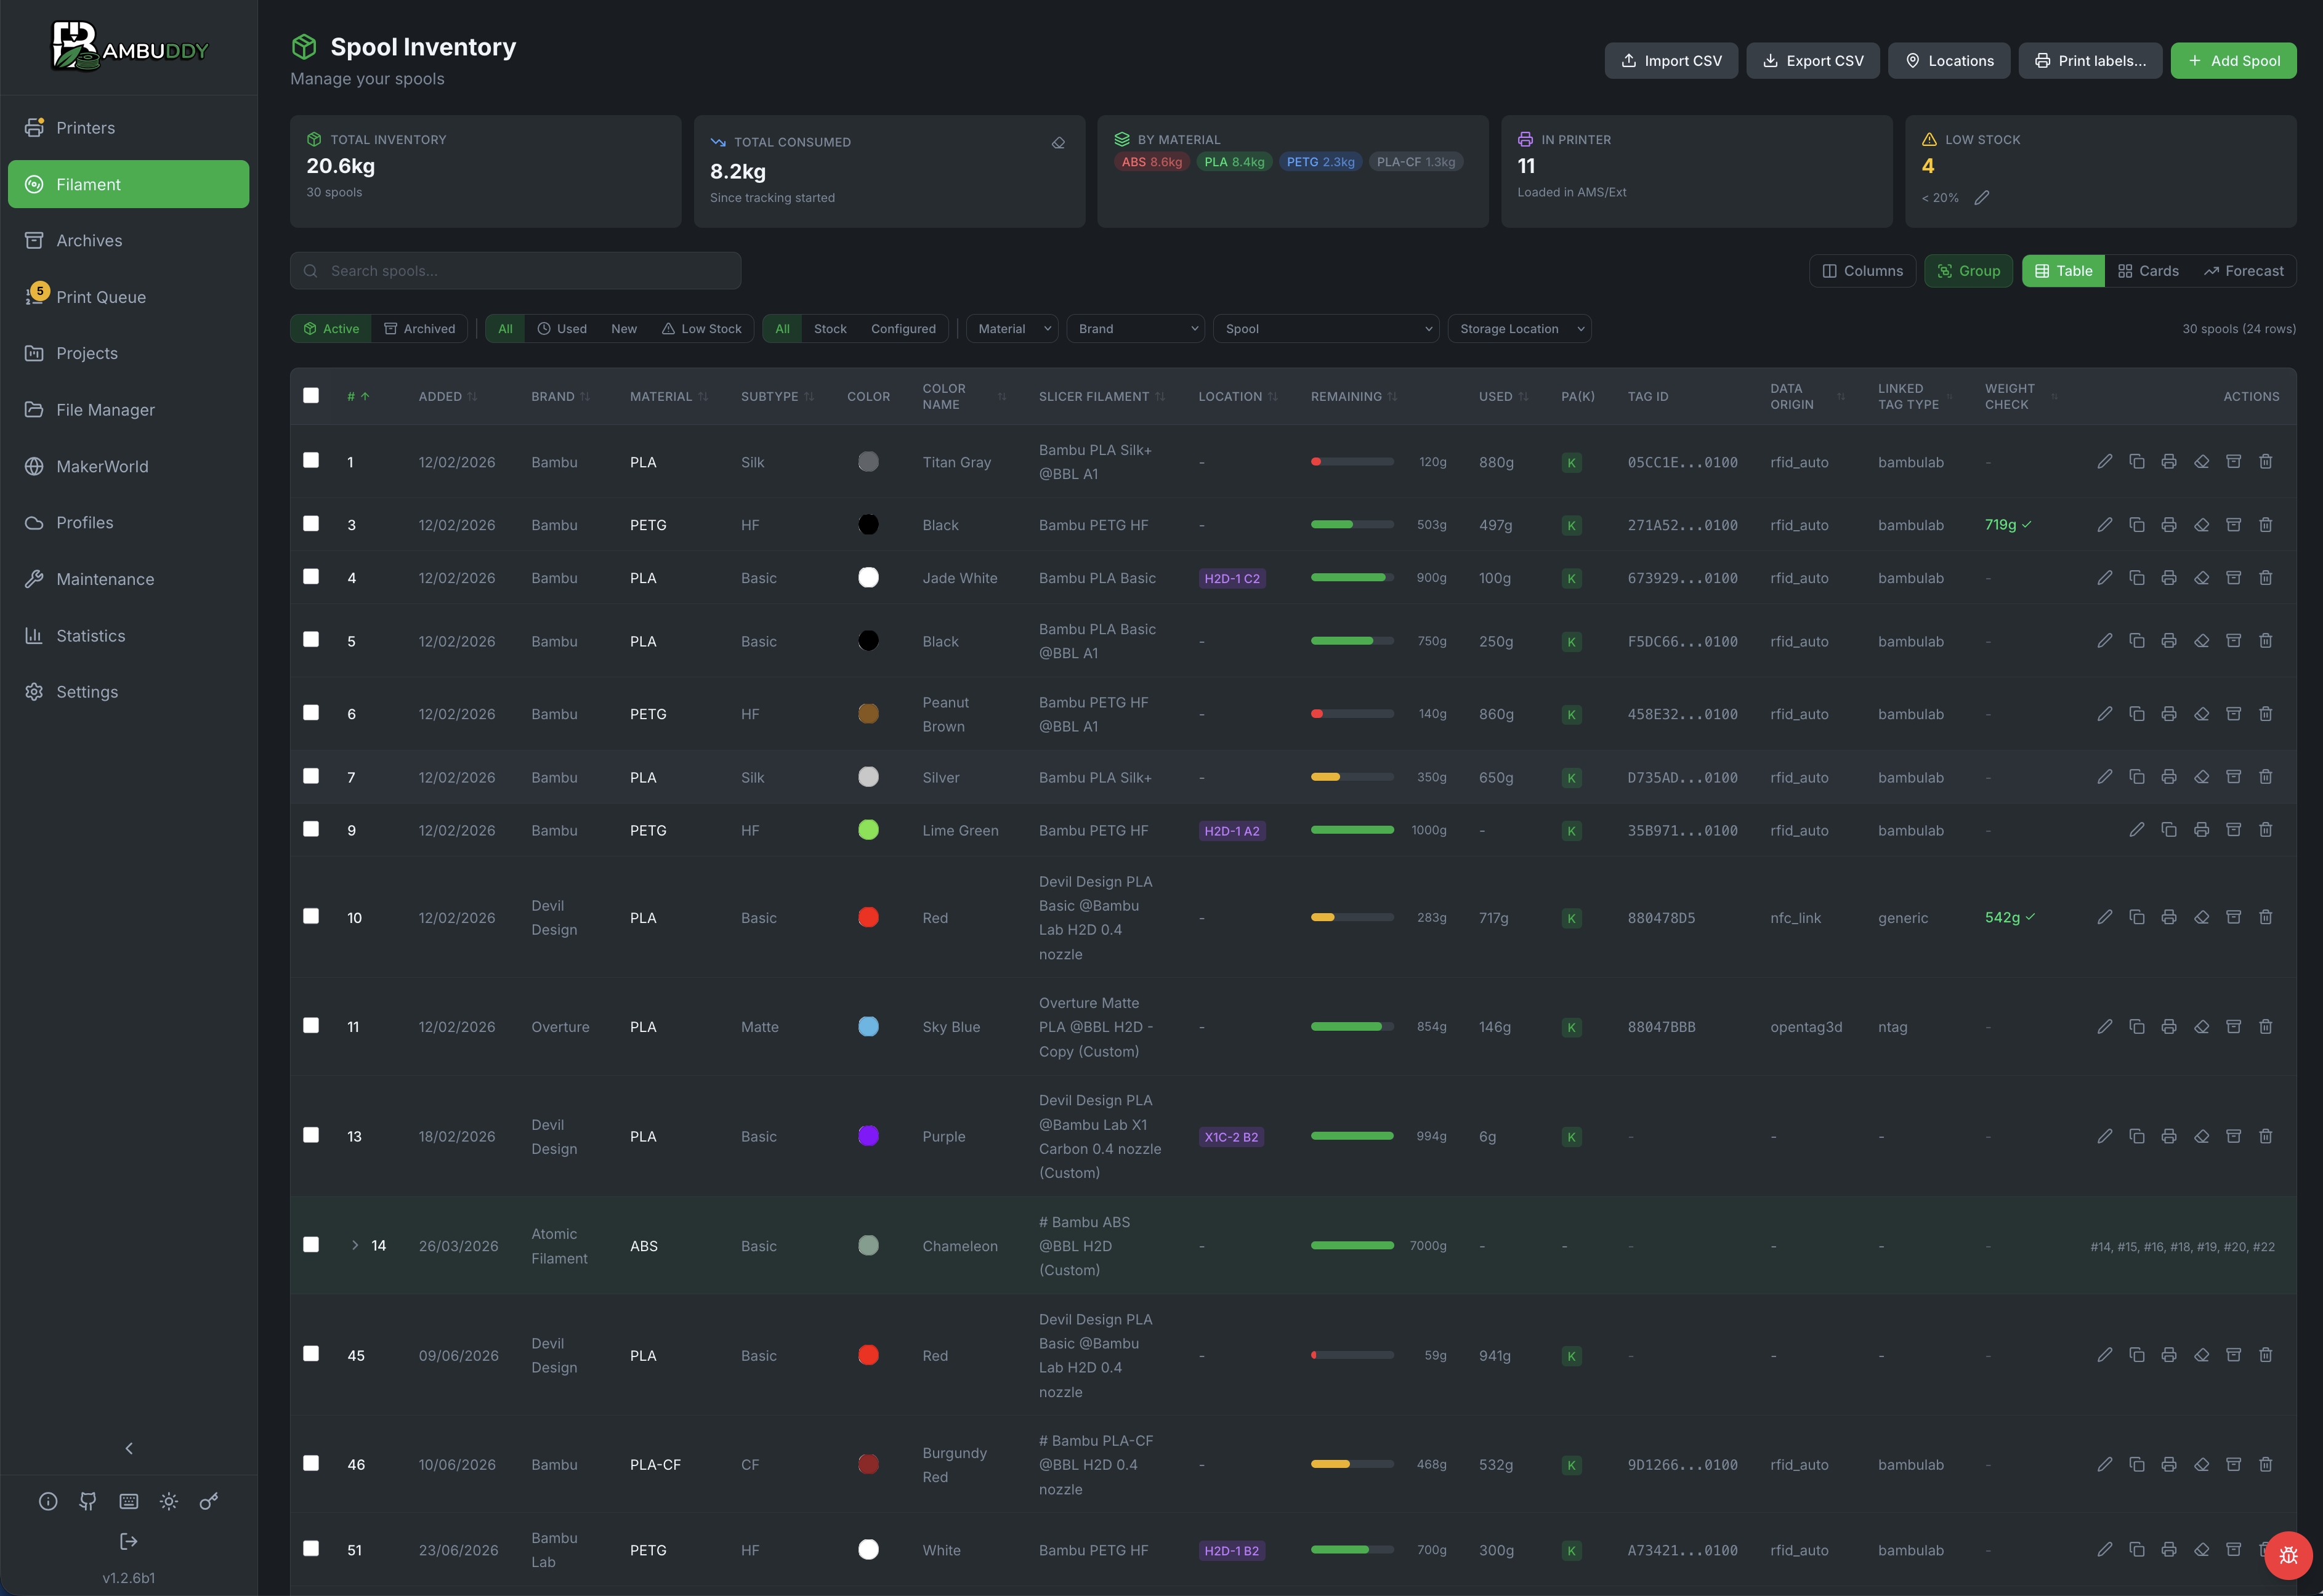Click the H2D-1 C2 location badge
The image size is (2323, 1596).
[x=1232, y=579]
